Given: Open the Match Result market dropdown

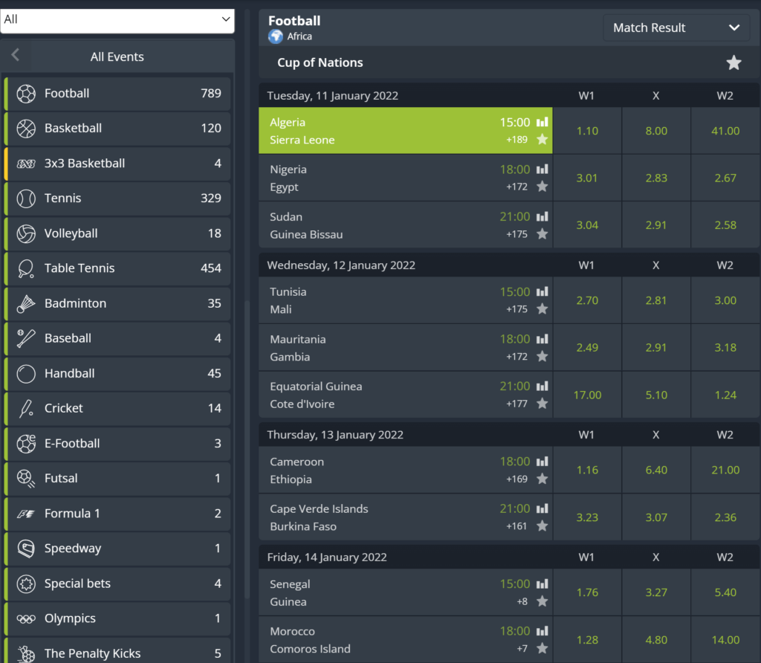Looking at the screenshot, I should coord(676,28).
